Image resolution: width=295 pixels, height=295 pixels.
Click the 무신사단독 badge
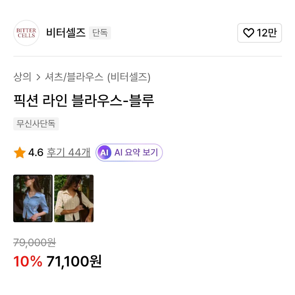[36, 124]
